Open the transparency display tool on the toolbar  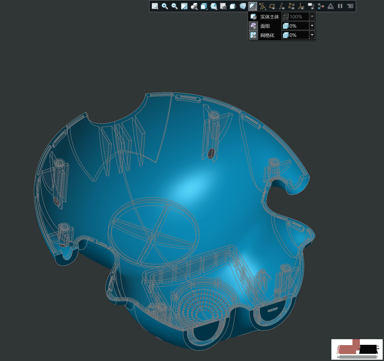(252, 6)
